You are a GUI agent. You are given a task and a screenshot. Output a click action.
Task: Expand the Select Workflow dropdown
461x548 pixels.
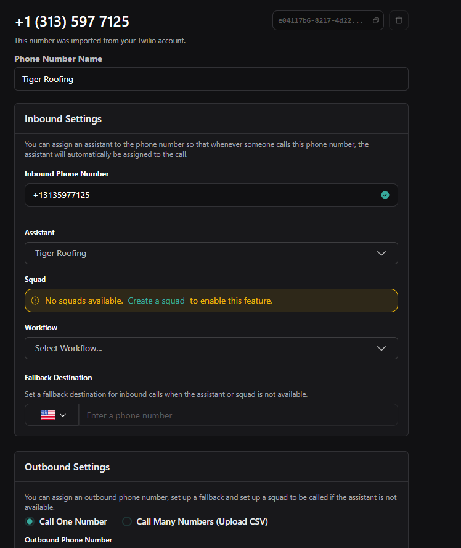(211, 348)
